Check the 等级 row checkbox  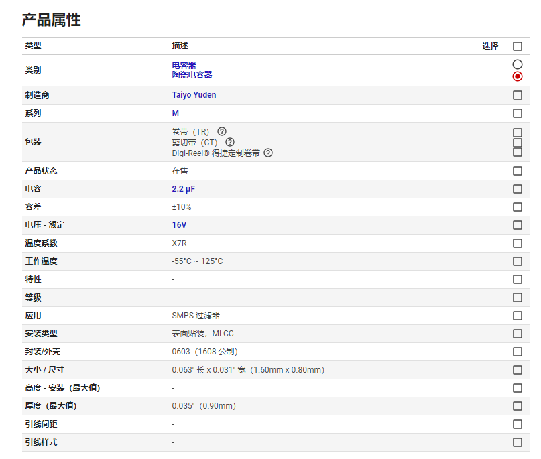click(517, 298)
